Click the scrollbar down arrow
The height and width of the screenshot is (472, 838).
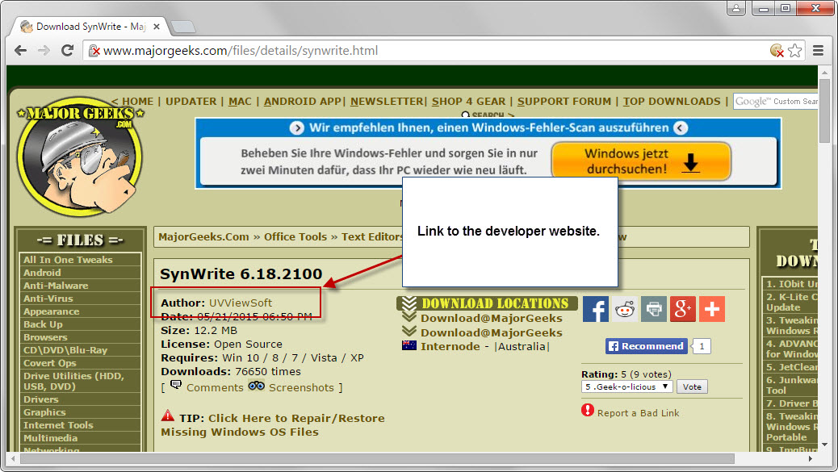tap(824, 445)
